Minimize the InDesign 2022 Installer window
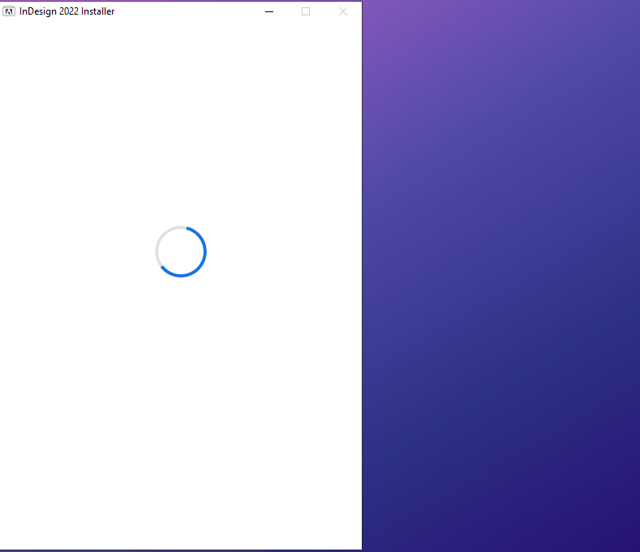This screenshot has height=552, width=640. [269, 11]
